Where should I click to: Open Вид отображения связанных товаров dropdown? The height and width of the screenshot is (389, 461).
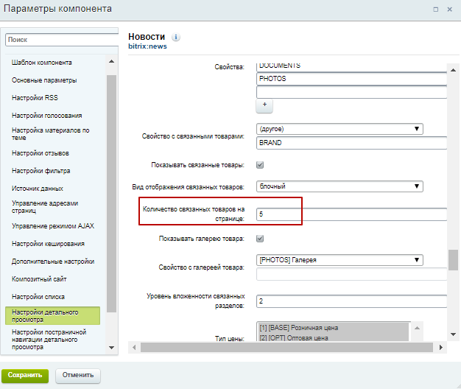[339, 186]
